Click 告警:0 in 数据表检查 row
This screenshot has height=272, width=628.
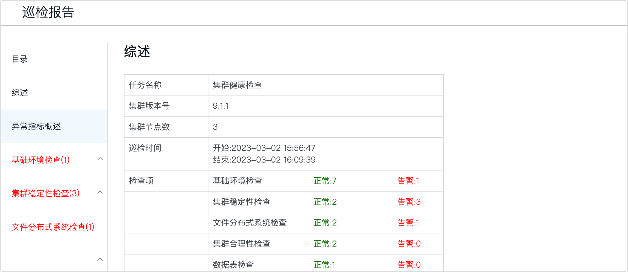point(409,265)
